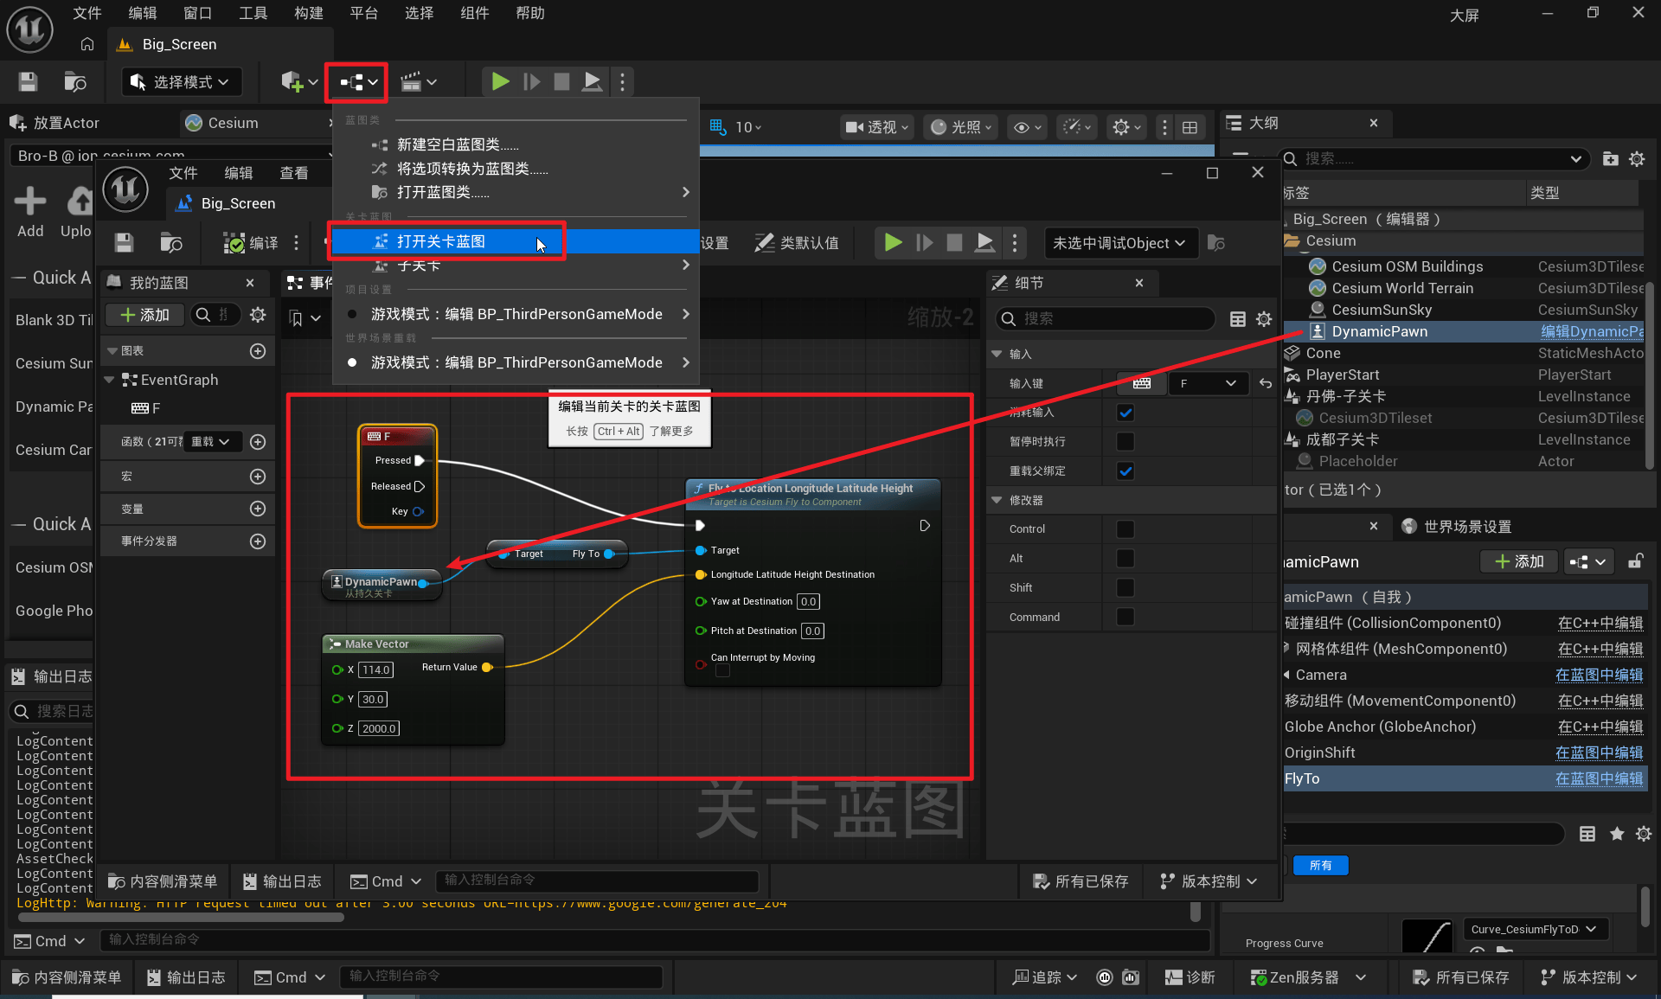Screen dimensions: 1661x999
Task: Open the 构建 menu in main menu bar
Action: [x=309, y=13]
